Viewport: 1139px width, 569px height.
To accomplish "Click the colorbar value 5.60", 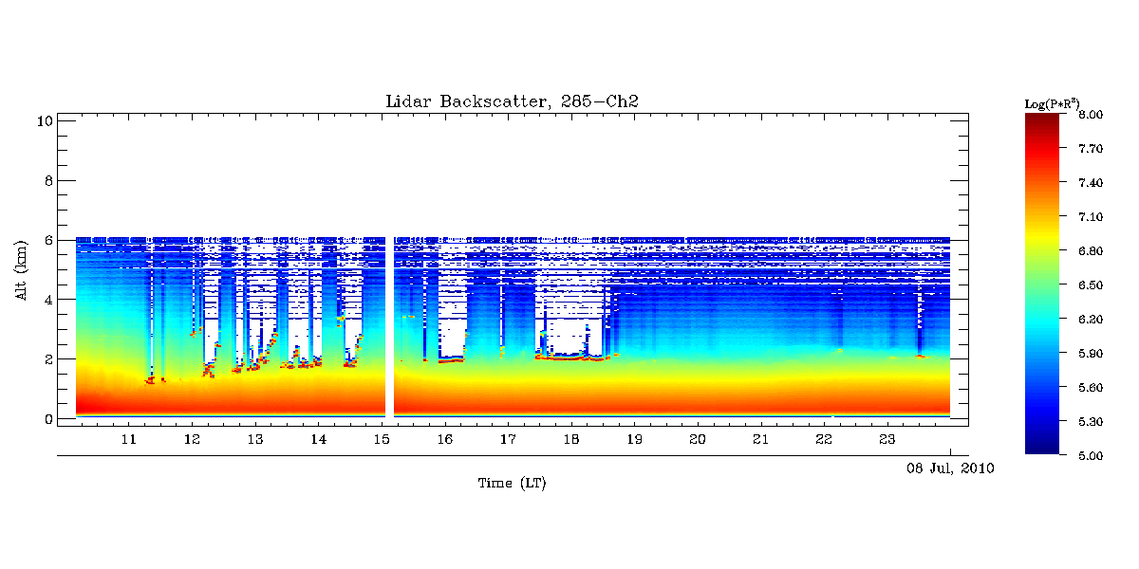I will pyautogui.click(x=1089, y=388).
